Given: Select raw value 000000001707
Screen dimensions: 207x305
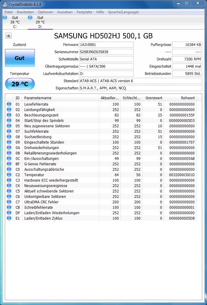Looking at the screenshot, I should pyautogui.click(x=182, y=142).
